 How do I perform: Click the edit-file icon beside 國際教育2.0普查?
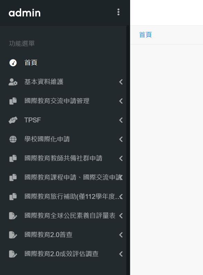(x=13, y=235)
